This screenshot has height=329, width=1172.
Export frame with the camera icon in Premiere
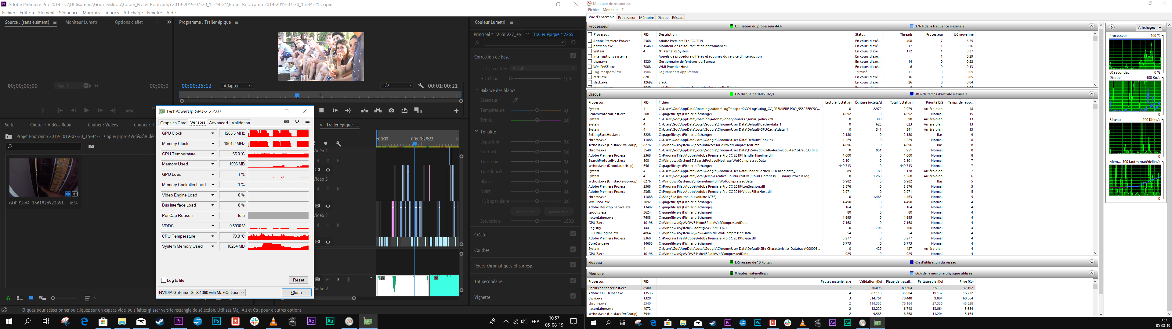(x=392, y=110)
